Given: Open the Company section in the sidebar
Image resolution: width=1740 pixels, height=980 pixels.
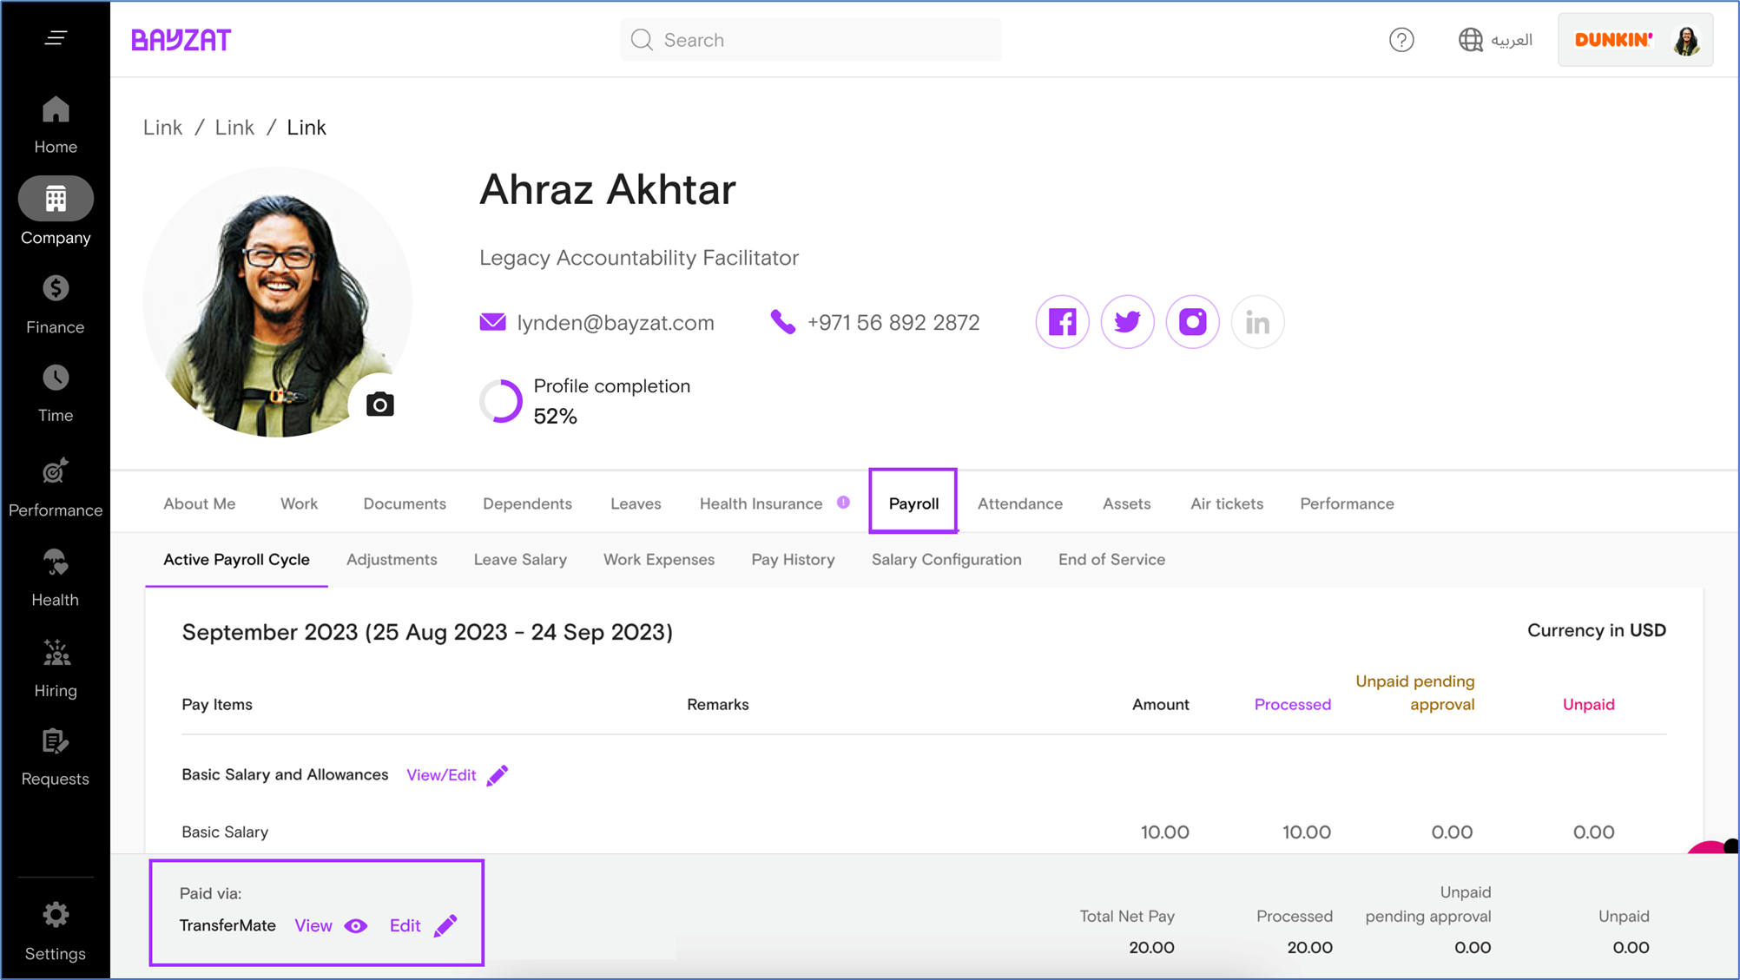Looking at the screenshot, I should [x=56, y=212].
